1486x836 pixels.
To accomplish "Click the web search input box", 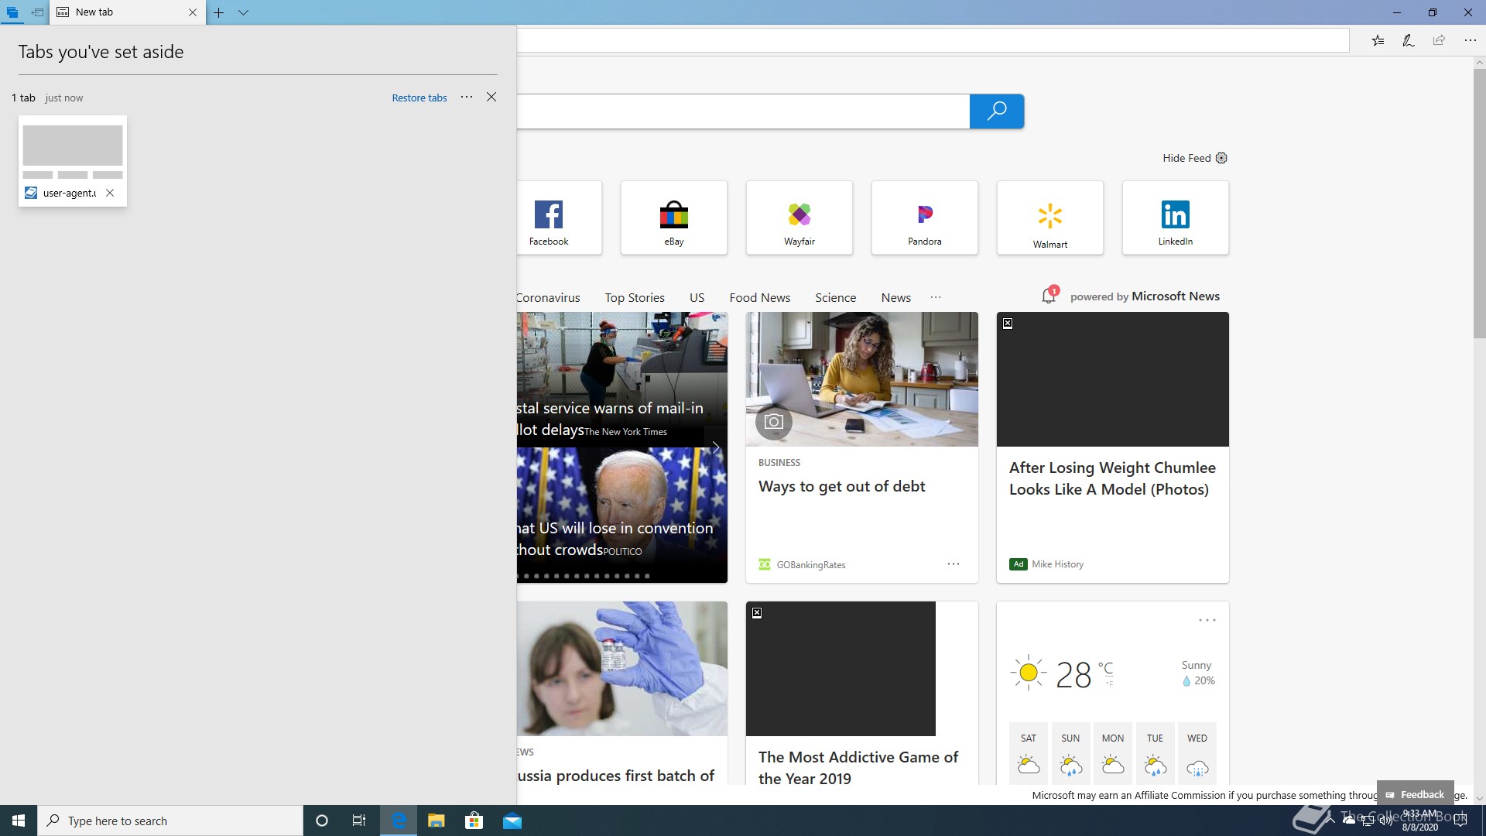I will click(x=743, y=111).
